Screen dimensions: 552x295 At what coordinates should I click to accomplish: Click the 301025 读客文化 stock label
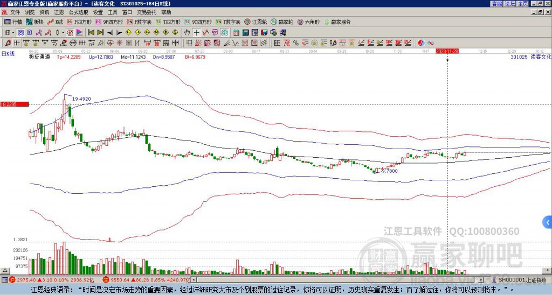click(x=531, y=57)
